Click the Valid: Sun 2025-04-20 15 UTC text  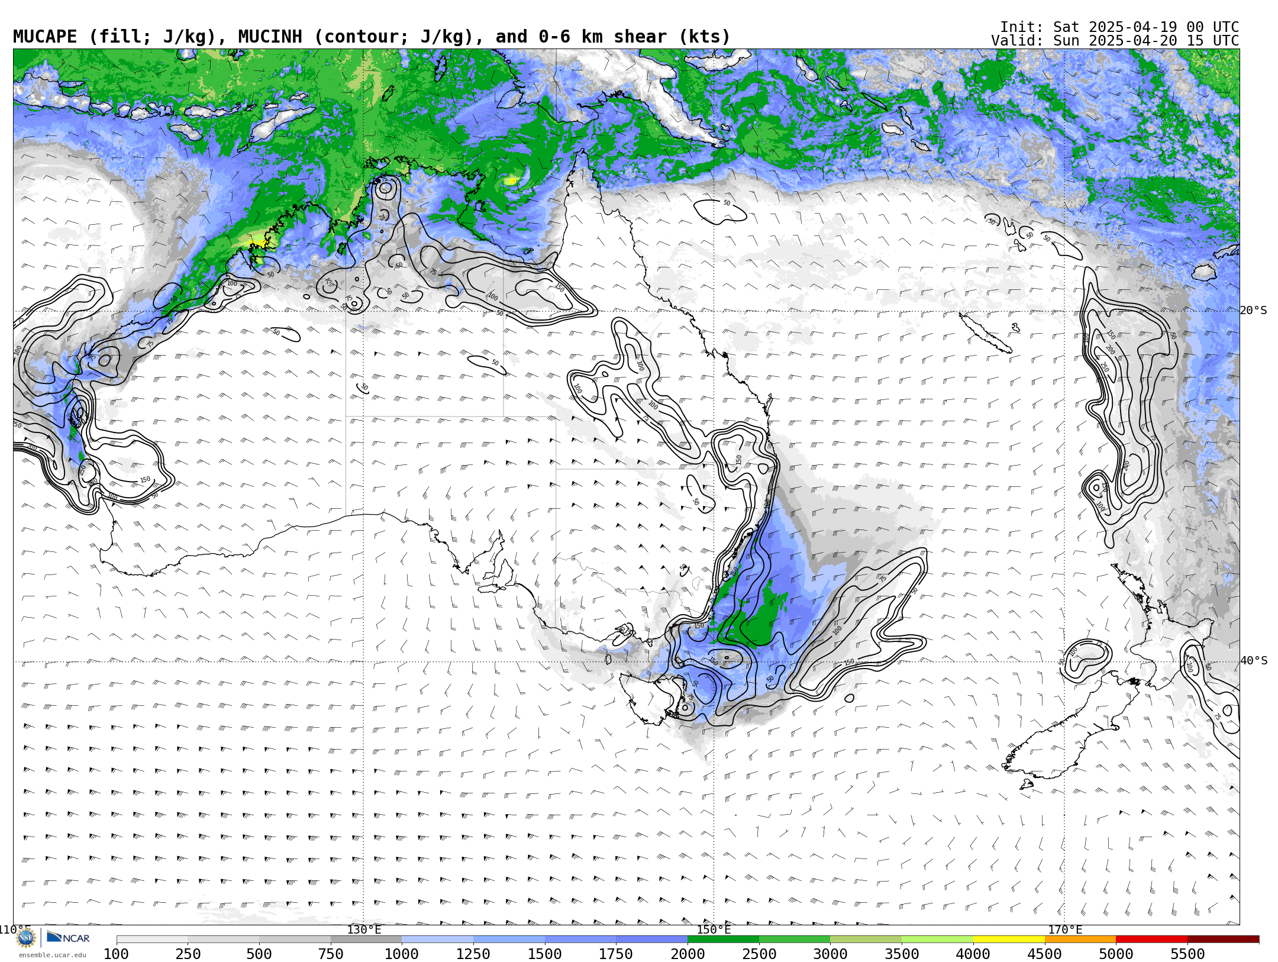(1115, 41)
